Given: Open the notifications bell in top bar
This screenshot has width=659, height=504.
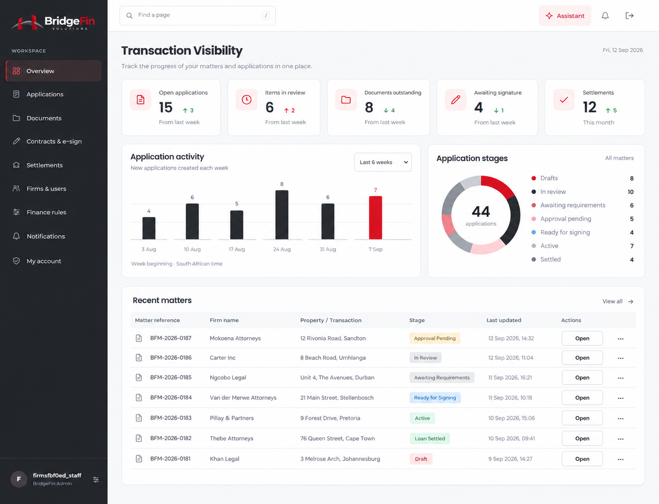Looking at the screenshot, I should point(605,16).
